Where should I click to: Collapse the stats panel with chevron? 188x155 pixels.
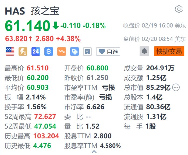click(94, 152)
